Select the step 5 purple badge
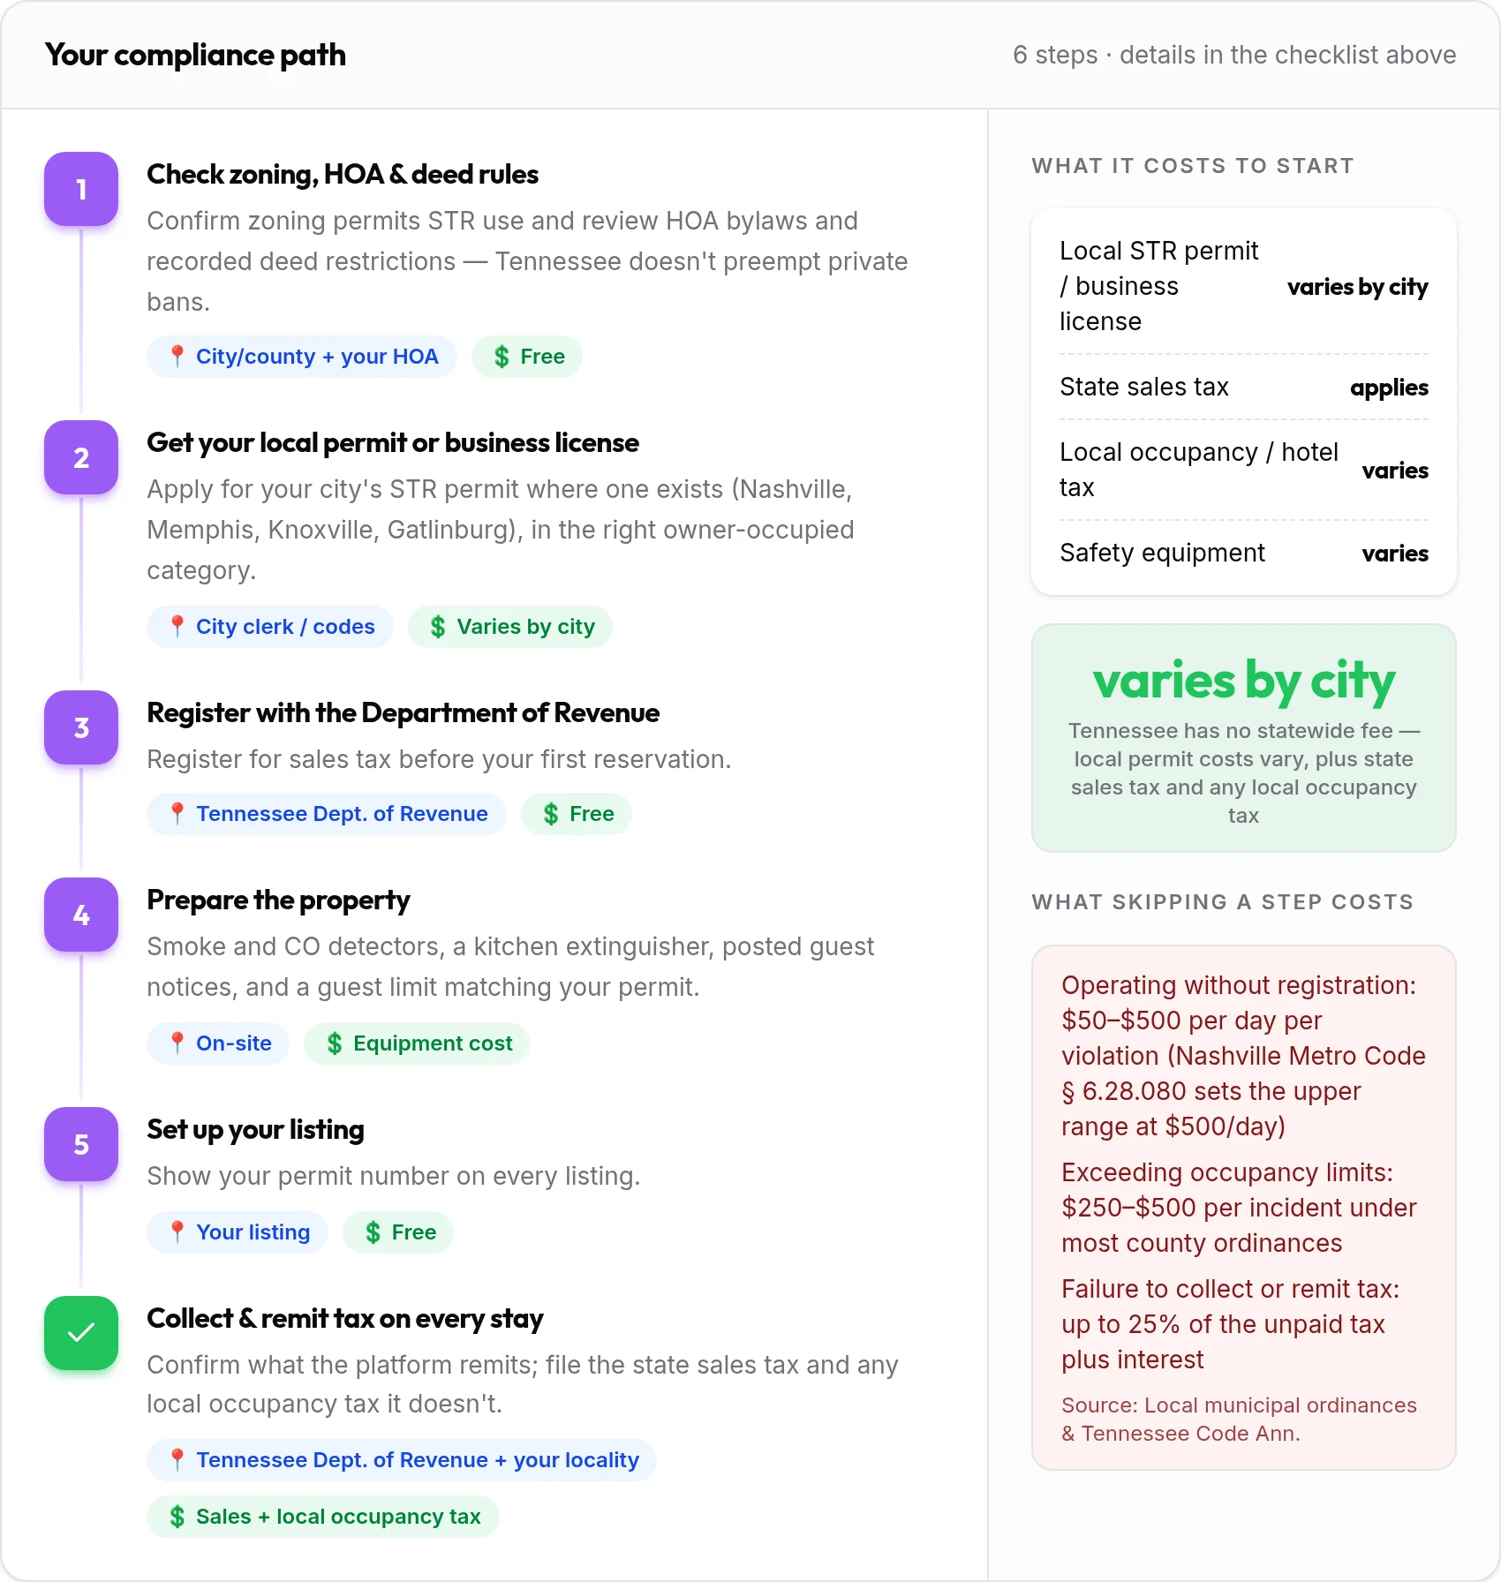 coord(81,1144)
